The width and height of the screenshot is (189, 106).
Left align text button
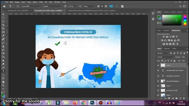[98, 6]
